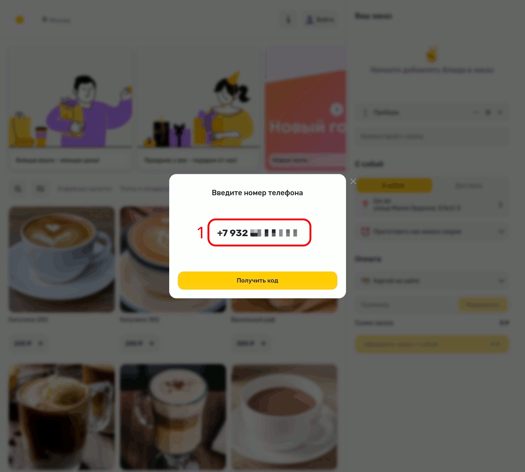The height and width of the screenshot is (472, 525).
Task: Decrease cutlery count with minus icon
Action: pos(476,113)
